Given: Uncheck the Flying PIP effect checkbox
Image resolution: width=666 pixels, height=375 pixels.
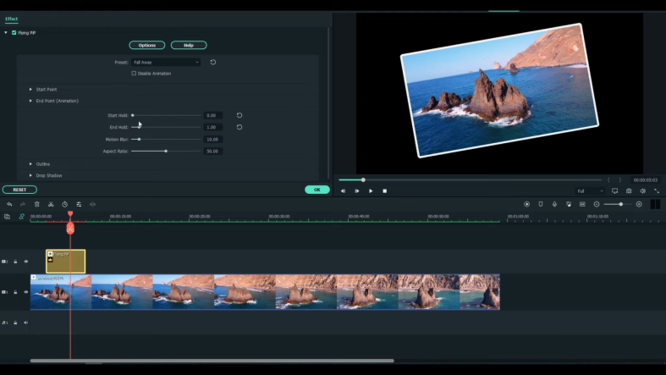Looking at the screenshot, I should pos(14,32).
